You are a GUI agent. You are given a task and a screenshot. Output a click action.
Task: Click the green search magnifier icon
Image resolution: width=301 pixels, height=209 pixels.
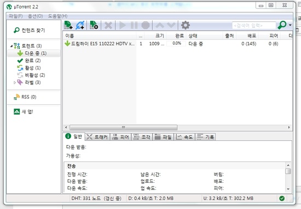[282, 25]
